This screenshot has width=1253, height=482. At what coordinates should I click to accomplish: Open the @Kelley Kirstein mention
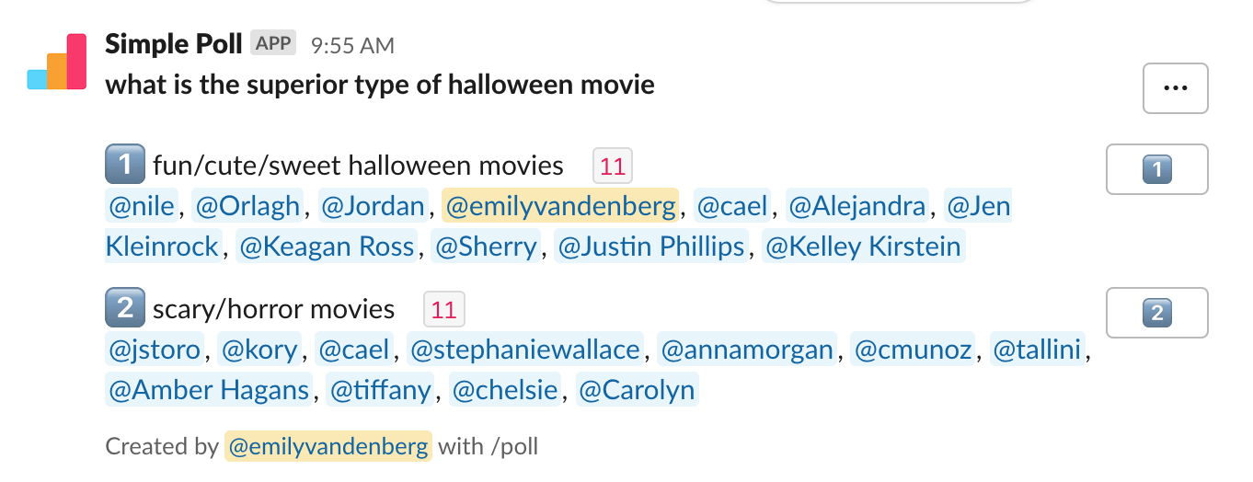[863, 247]
